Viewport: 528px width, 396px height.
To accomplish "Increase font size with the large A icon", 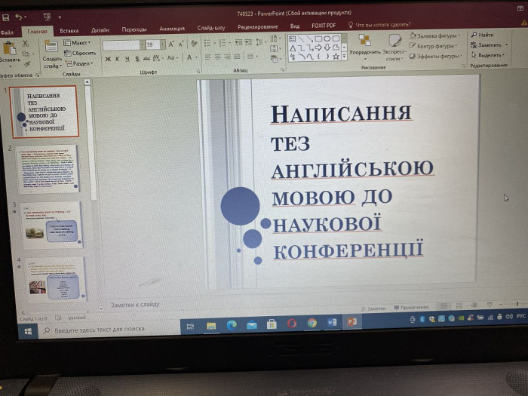I will [x=171, y=45].
